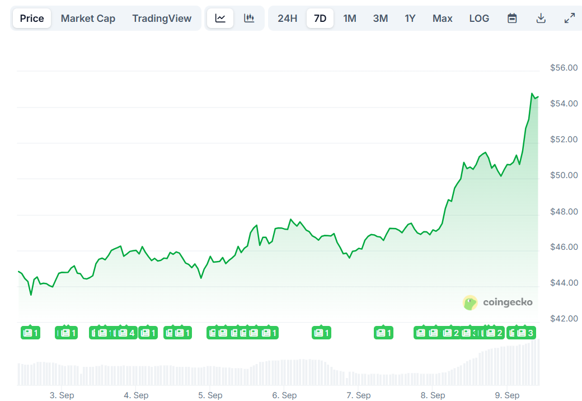Set chart range to 1Y
582x401 pixels.
pyautogui.click(x=410, y=18)
